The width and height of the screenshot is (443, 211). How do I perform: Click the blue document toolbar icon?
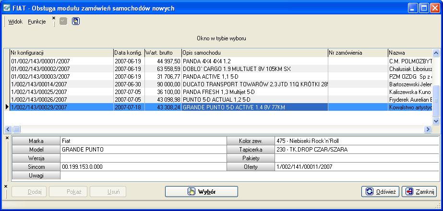76,21
